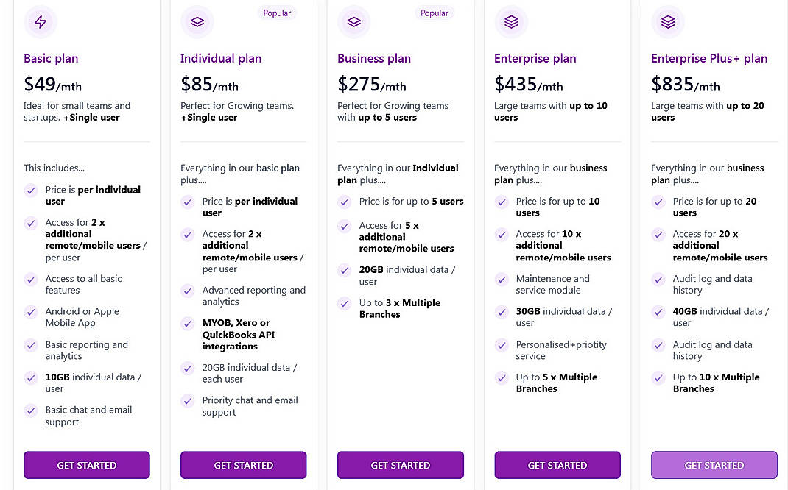Click the Enterprise Plus+ plan stack icon

[667, 22]
